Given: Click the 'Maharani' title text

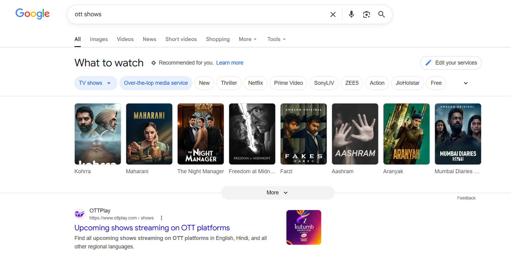Looking at the screenshot, I should pyautogui.click(x=137, y=171).
